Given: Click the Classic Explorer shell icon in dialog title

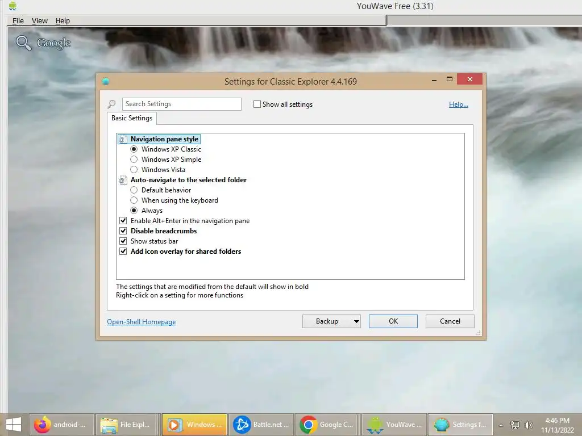Looking at the screenshot, I should click(105, 81).
